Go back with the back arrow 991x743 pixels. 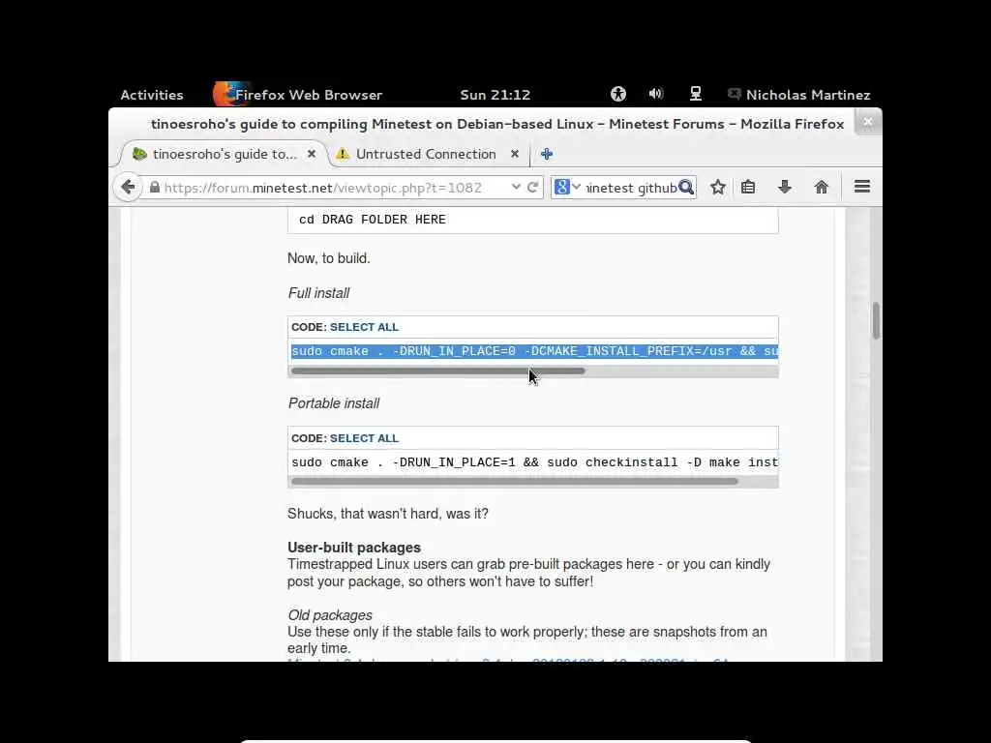129,187
